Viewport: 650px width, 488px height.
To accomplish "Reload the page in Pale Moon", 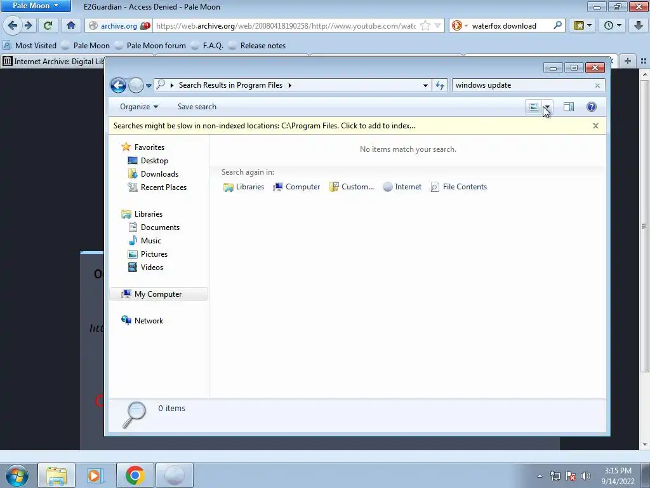I will click(48, 25).
